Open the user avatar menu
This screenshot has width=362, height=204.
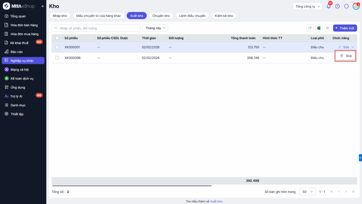[356, 6]
